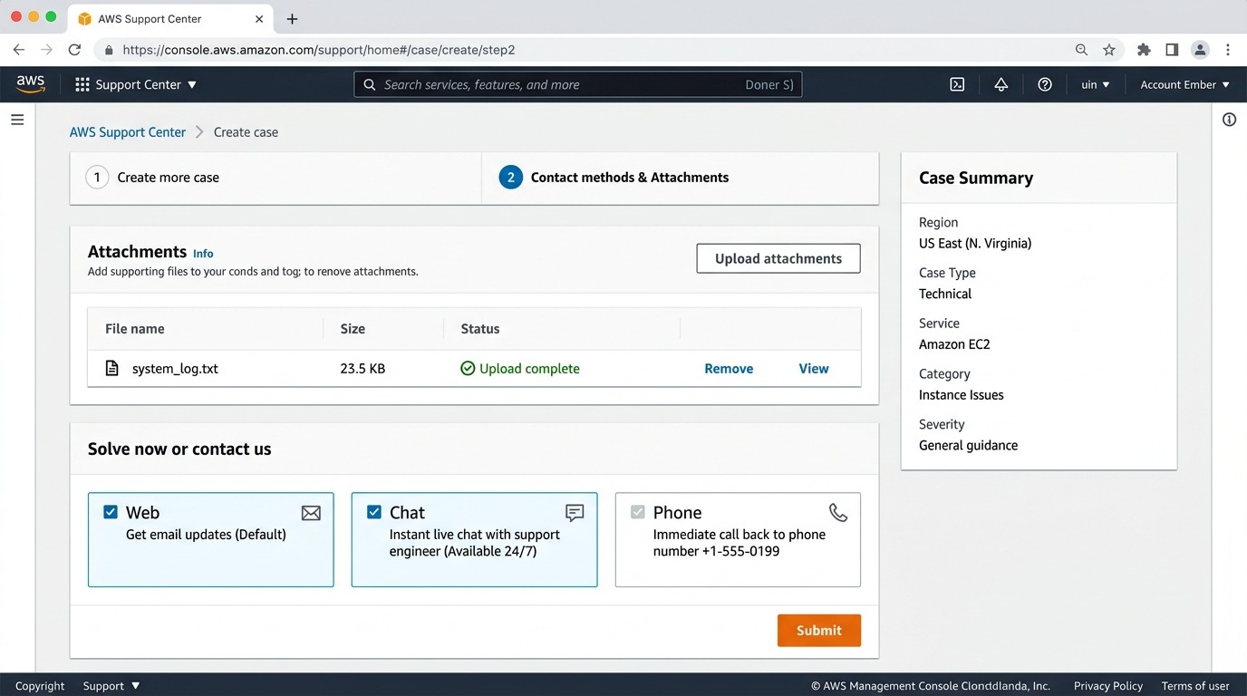Click the Size column header
This screenshot has height=696, width=1247.
[x=353, y=329]
